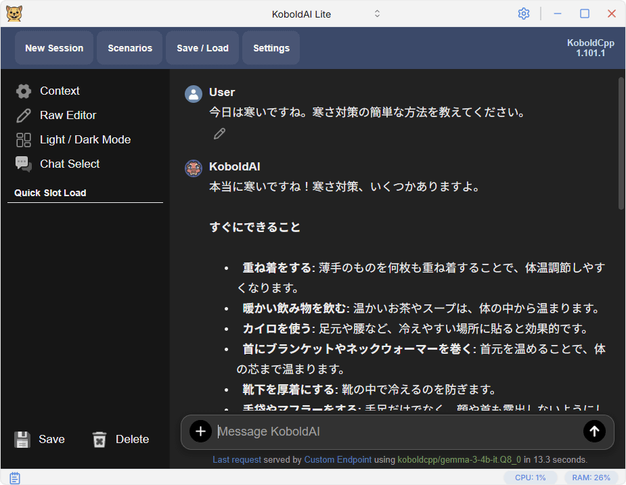Click the floppy disk Save icon

23,440
